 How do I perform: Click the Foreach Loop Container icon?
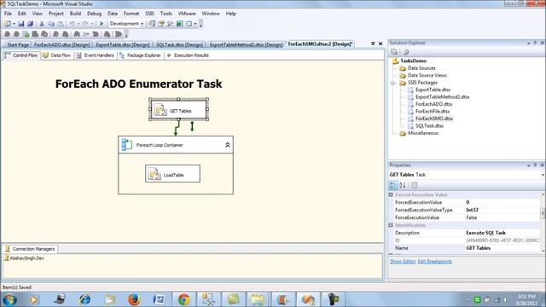pos(126,144)
